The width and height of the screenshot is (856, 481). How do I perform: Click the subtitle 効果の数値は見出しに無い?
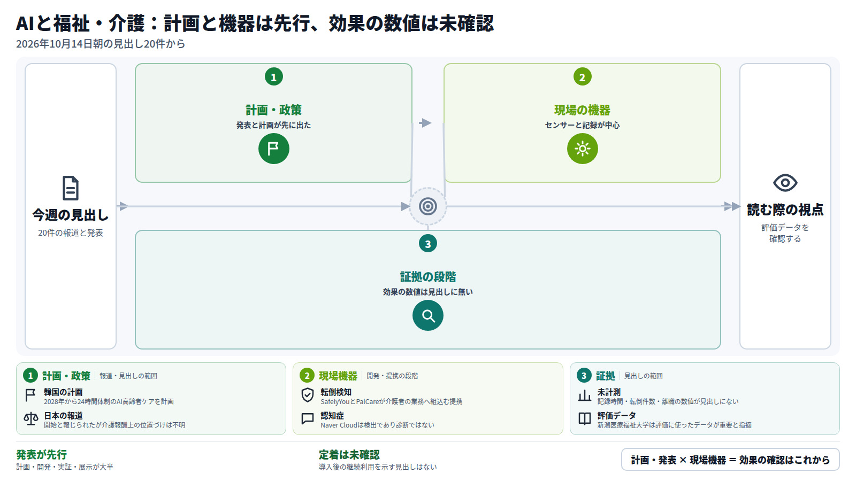[428, 292]
